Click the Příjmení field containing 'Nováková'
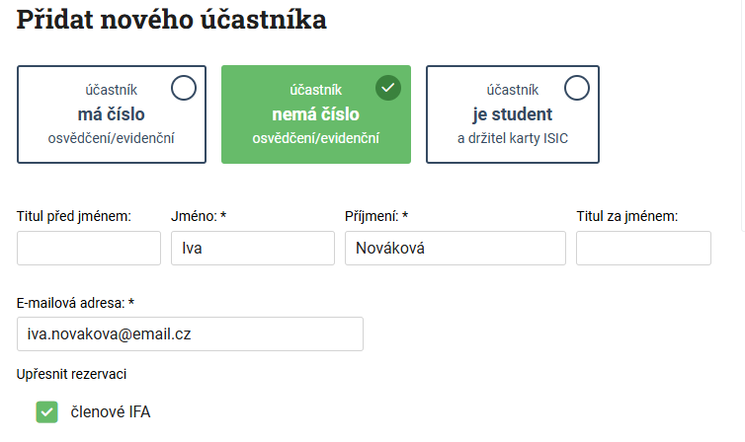Image resolution: width=745 pixels, height=442 pixels. pos(455,248)
